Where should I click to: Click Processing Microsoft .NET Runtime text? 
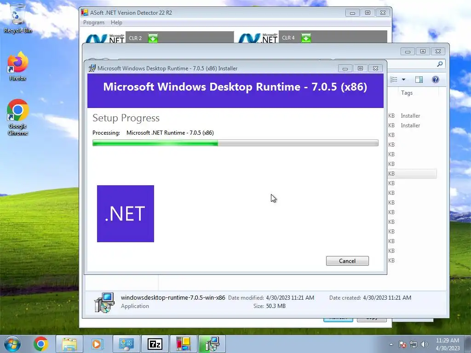click(153, 133)
